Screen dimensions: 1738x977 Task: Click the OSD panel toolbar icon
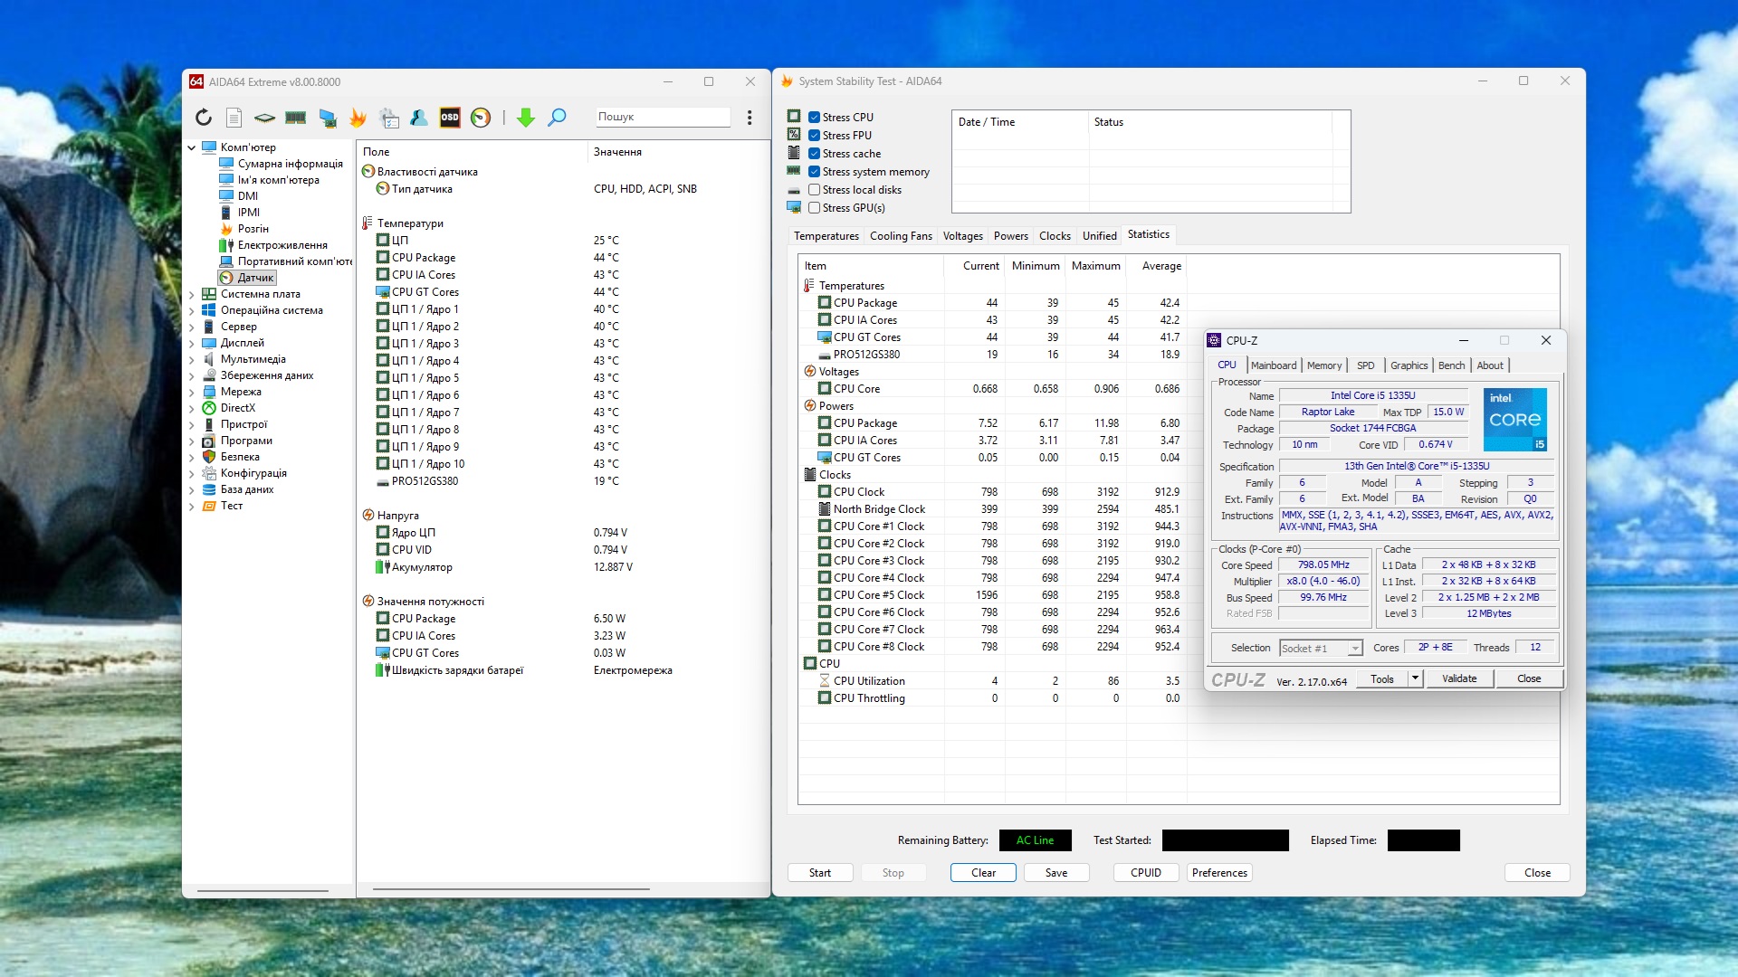450,118
